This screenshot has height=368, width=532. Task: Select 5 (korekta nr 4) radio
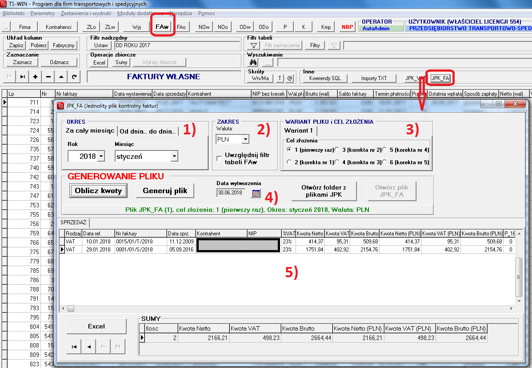pyautogui.click(x=384, y=150)
